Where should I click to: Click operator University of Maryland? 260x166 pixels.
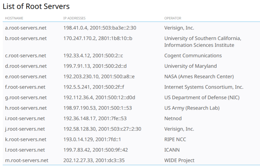pyautogui.click(x=191, y=66)
